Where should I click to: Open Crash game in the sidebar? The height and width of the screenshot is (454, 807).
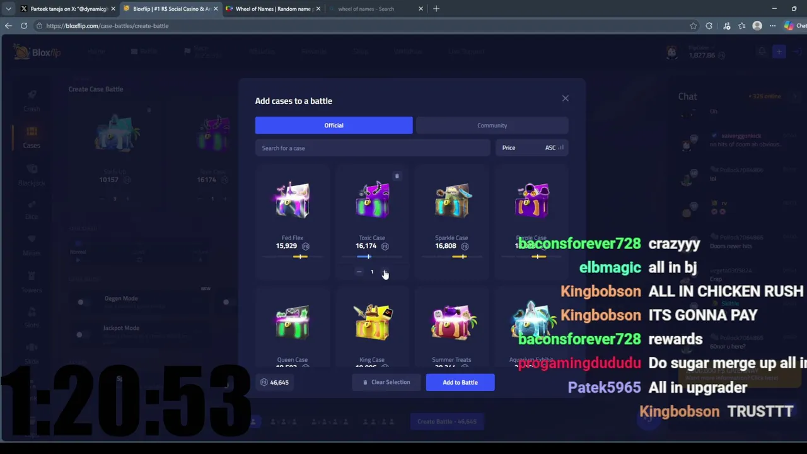coord(32,100)
